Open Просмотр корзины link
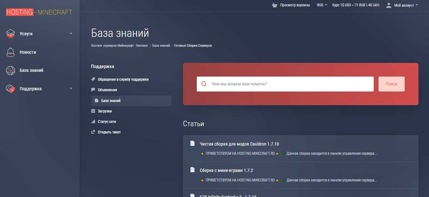Viewport: 429px width, 197px height. tap(295, 5)
